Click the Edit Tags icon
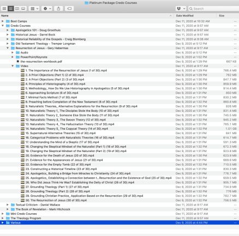 69,9
